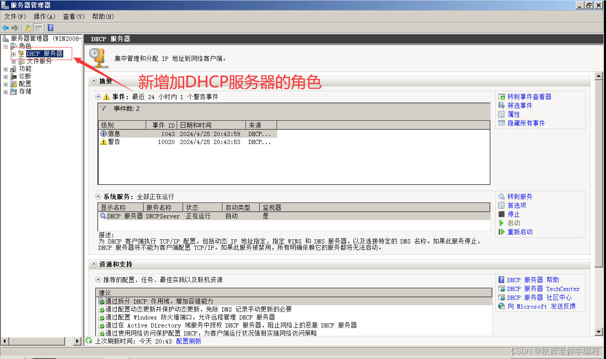Sort events by 事件 ID column header
Viewport: 606px width, 359px height.
[162, 125]
